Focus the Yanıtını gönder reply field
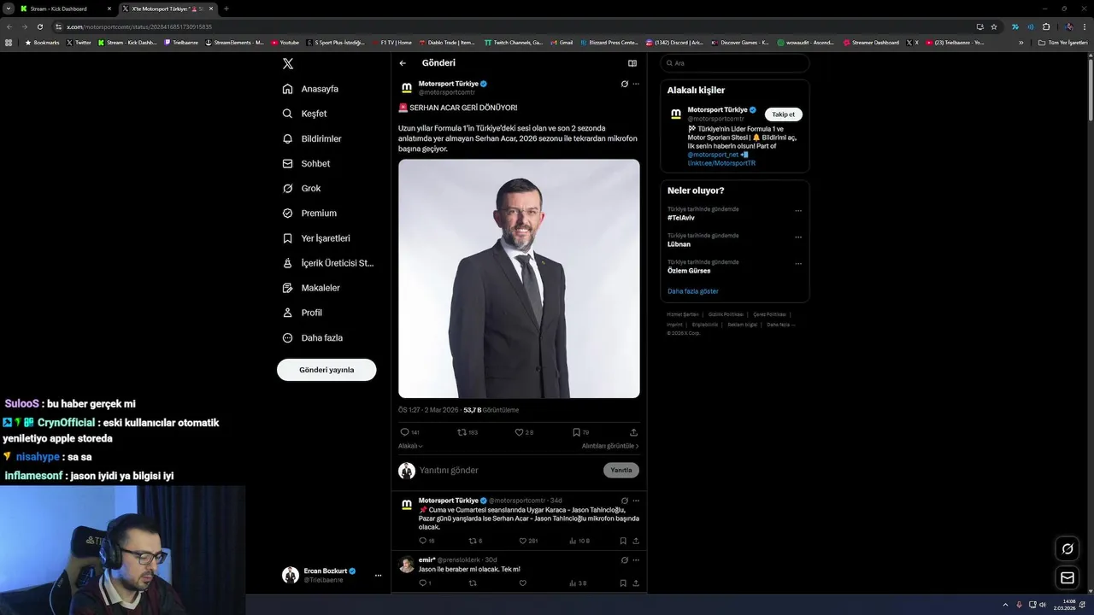1094x615 pixels. 508,471
